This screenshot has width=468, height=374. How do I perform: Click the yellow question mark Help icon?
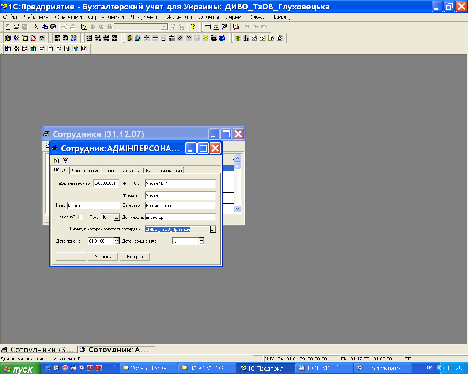(x=193, y=27)
